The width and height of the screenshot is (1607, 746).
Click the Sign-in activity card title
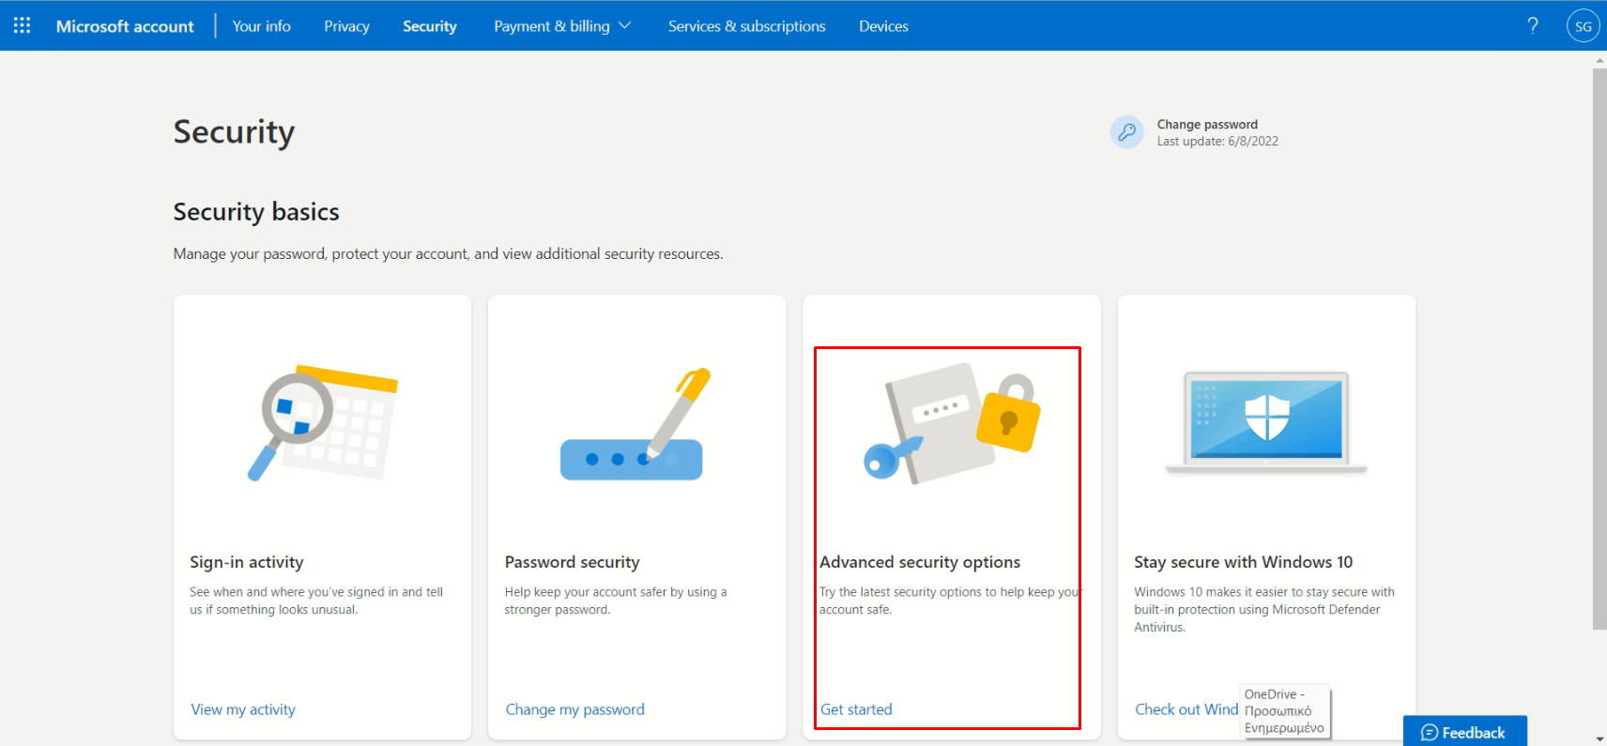pos(247,562)
